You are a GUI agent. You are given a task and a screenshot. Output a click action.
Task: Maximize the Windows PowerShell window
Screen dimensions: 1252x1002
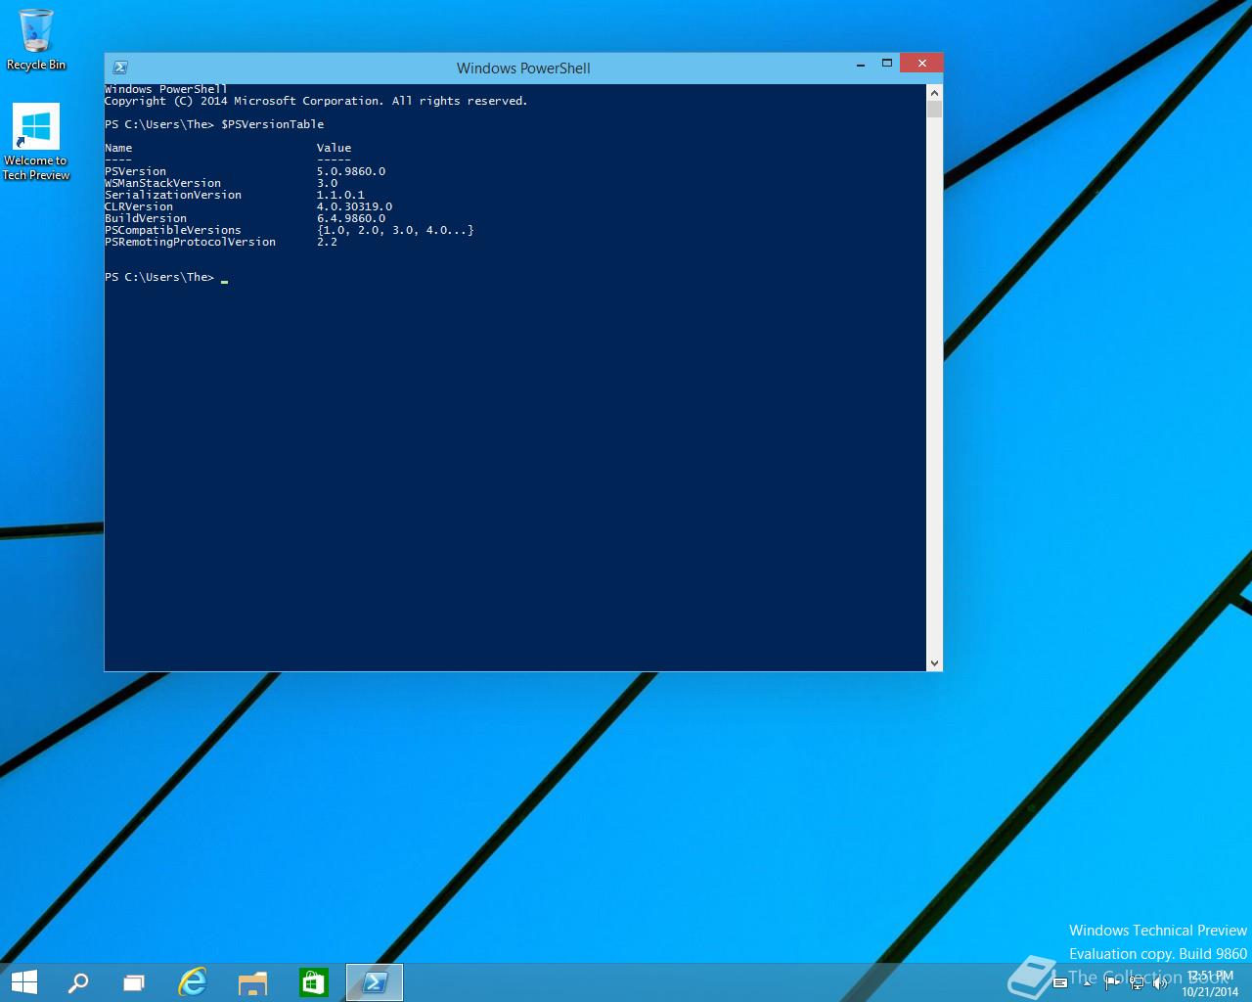887,64
